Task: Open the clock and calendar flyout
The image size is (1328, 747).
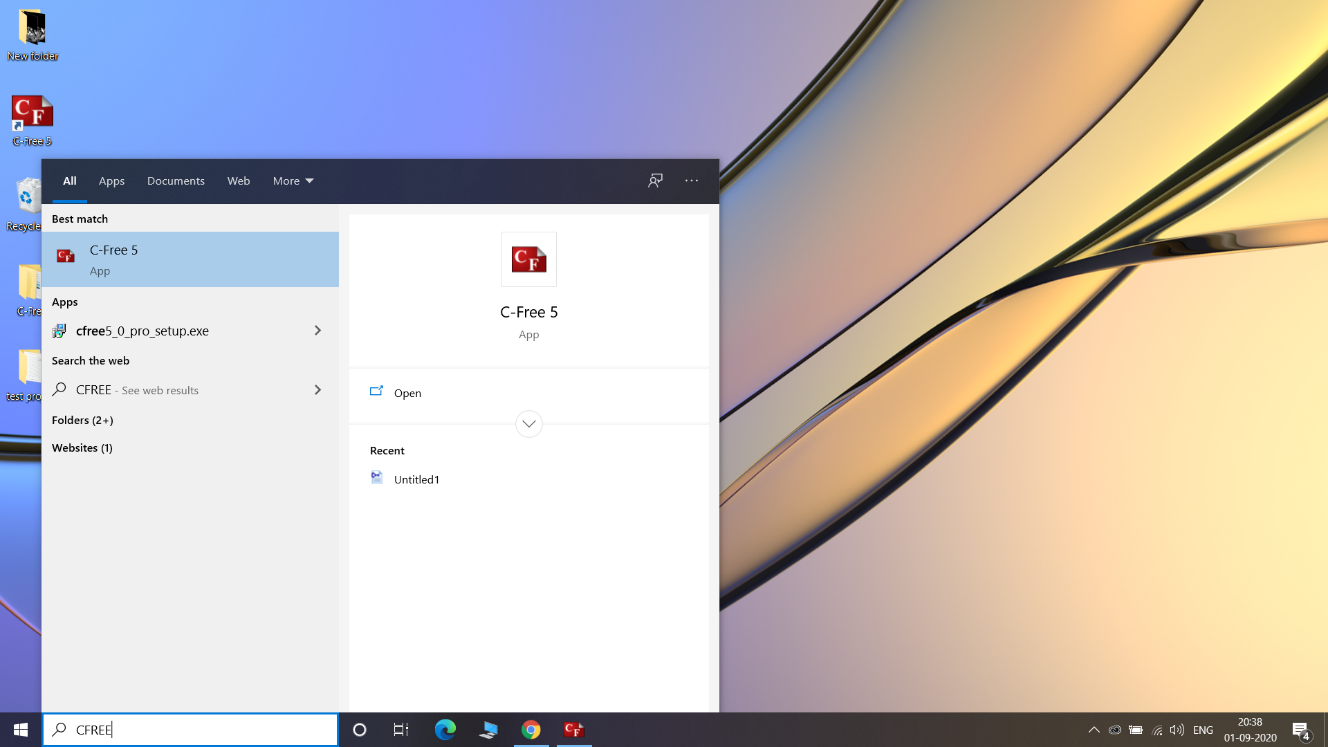Action: click(x=1251, y=730)
